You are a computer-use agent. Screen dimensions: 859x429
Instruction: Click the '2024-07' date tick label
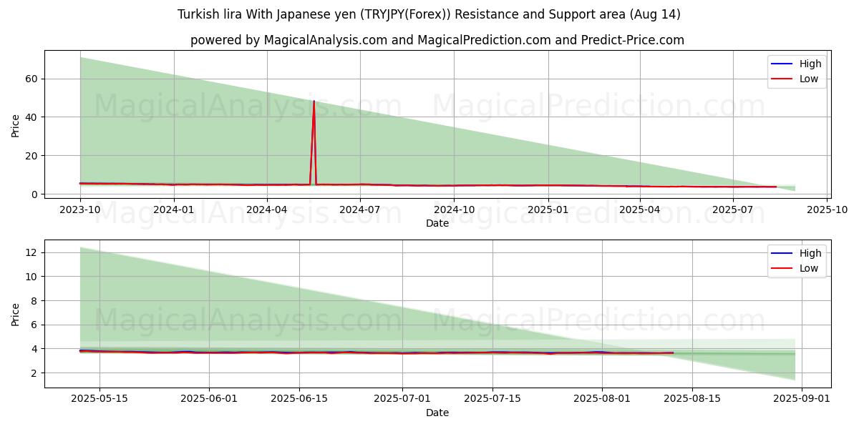(x=360, y=209)
